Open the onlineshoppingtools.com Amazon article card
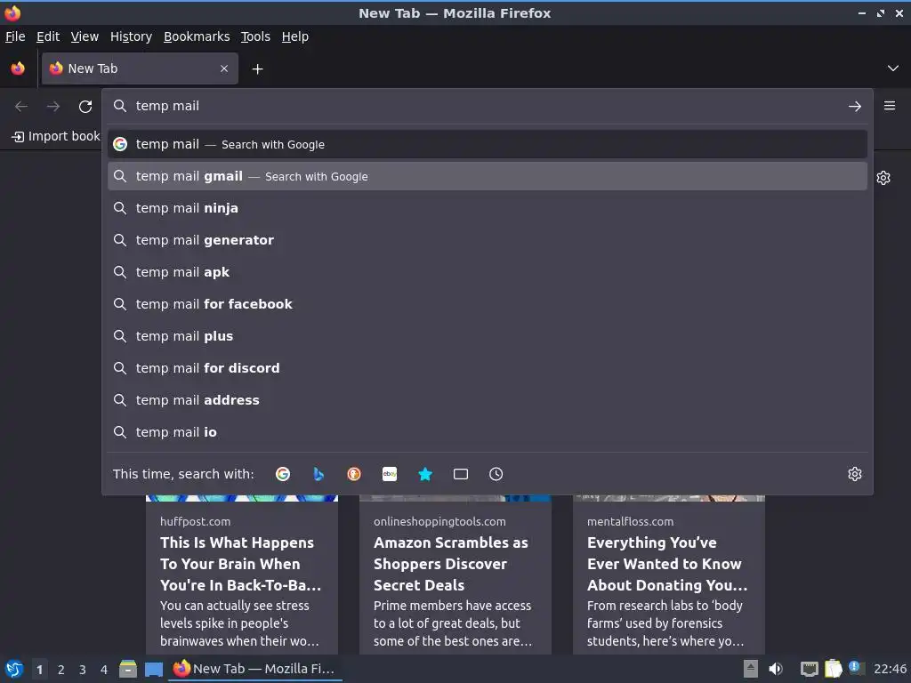The width and height of the screenshot is (911, 683). (x=455, y=575)
